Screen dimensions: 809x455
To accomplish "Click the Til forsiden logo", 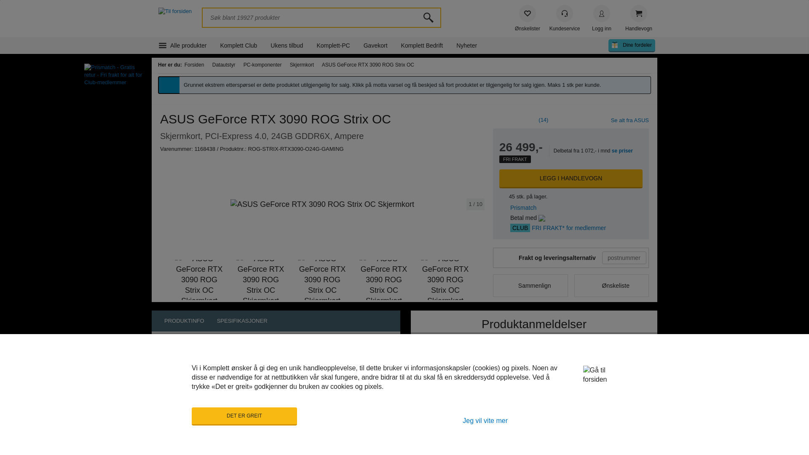I will (x=175, y=11).
